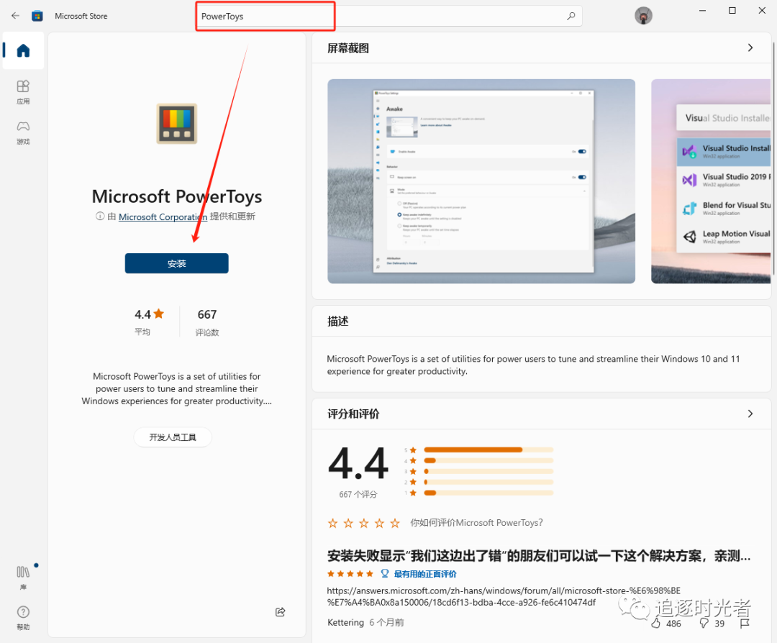Click the search magnifier icon
Viewport: 777px width, 643px height.
[x=571, y=15]
